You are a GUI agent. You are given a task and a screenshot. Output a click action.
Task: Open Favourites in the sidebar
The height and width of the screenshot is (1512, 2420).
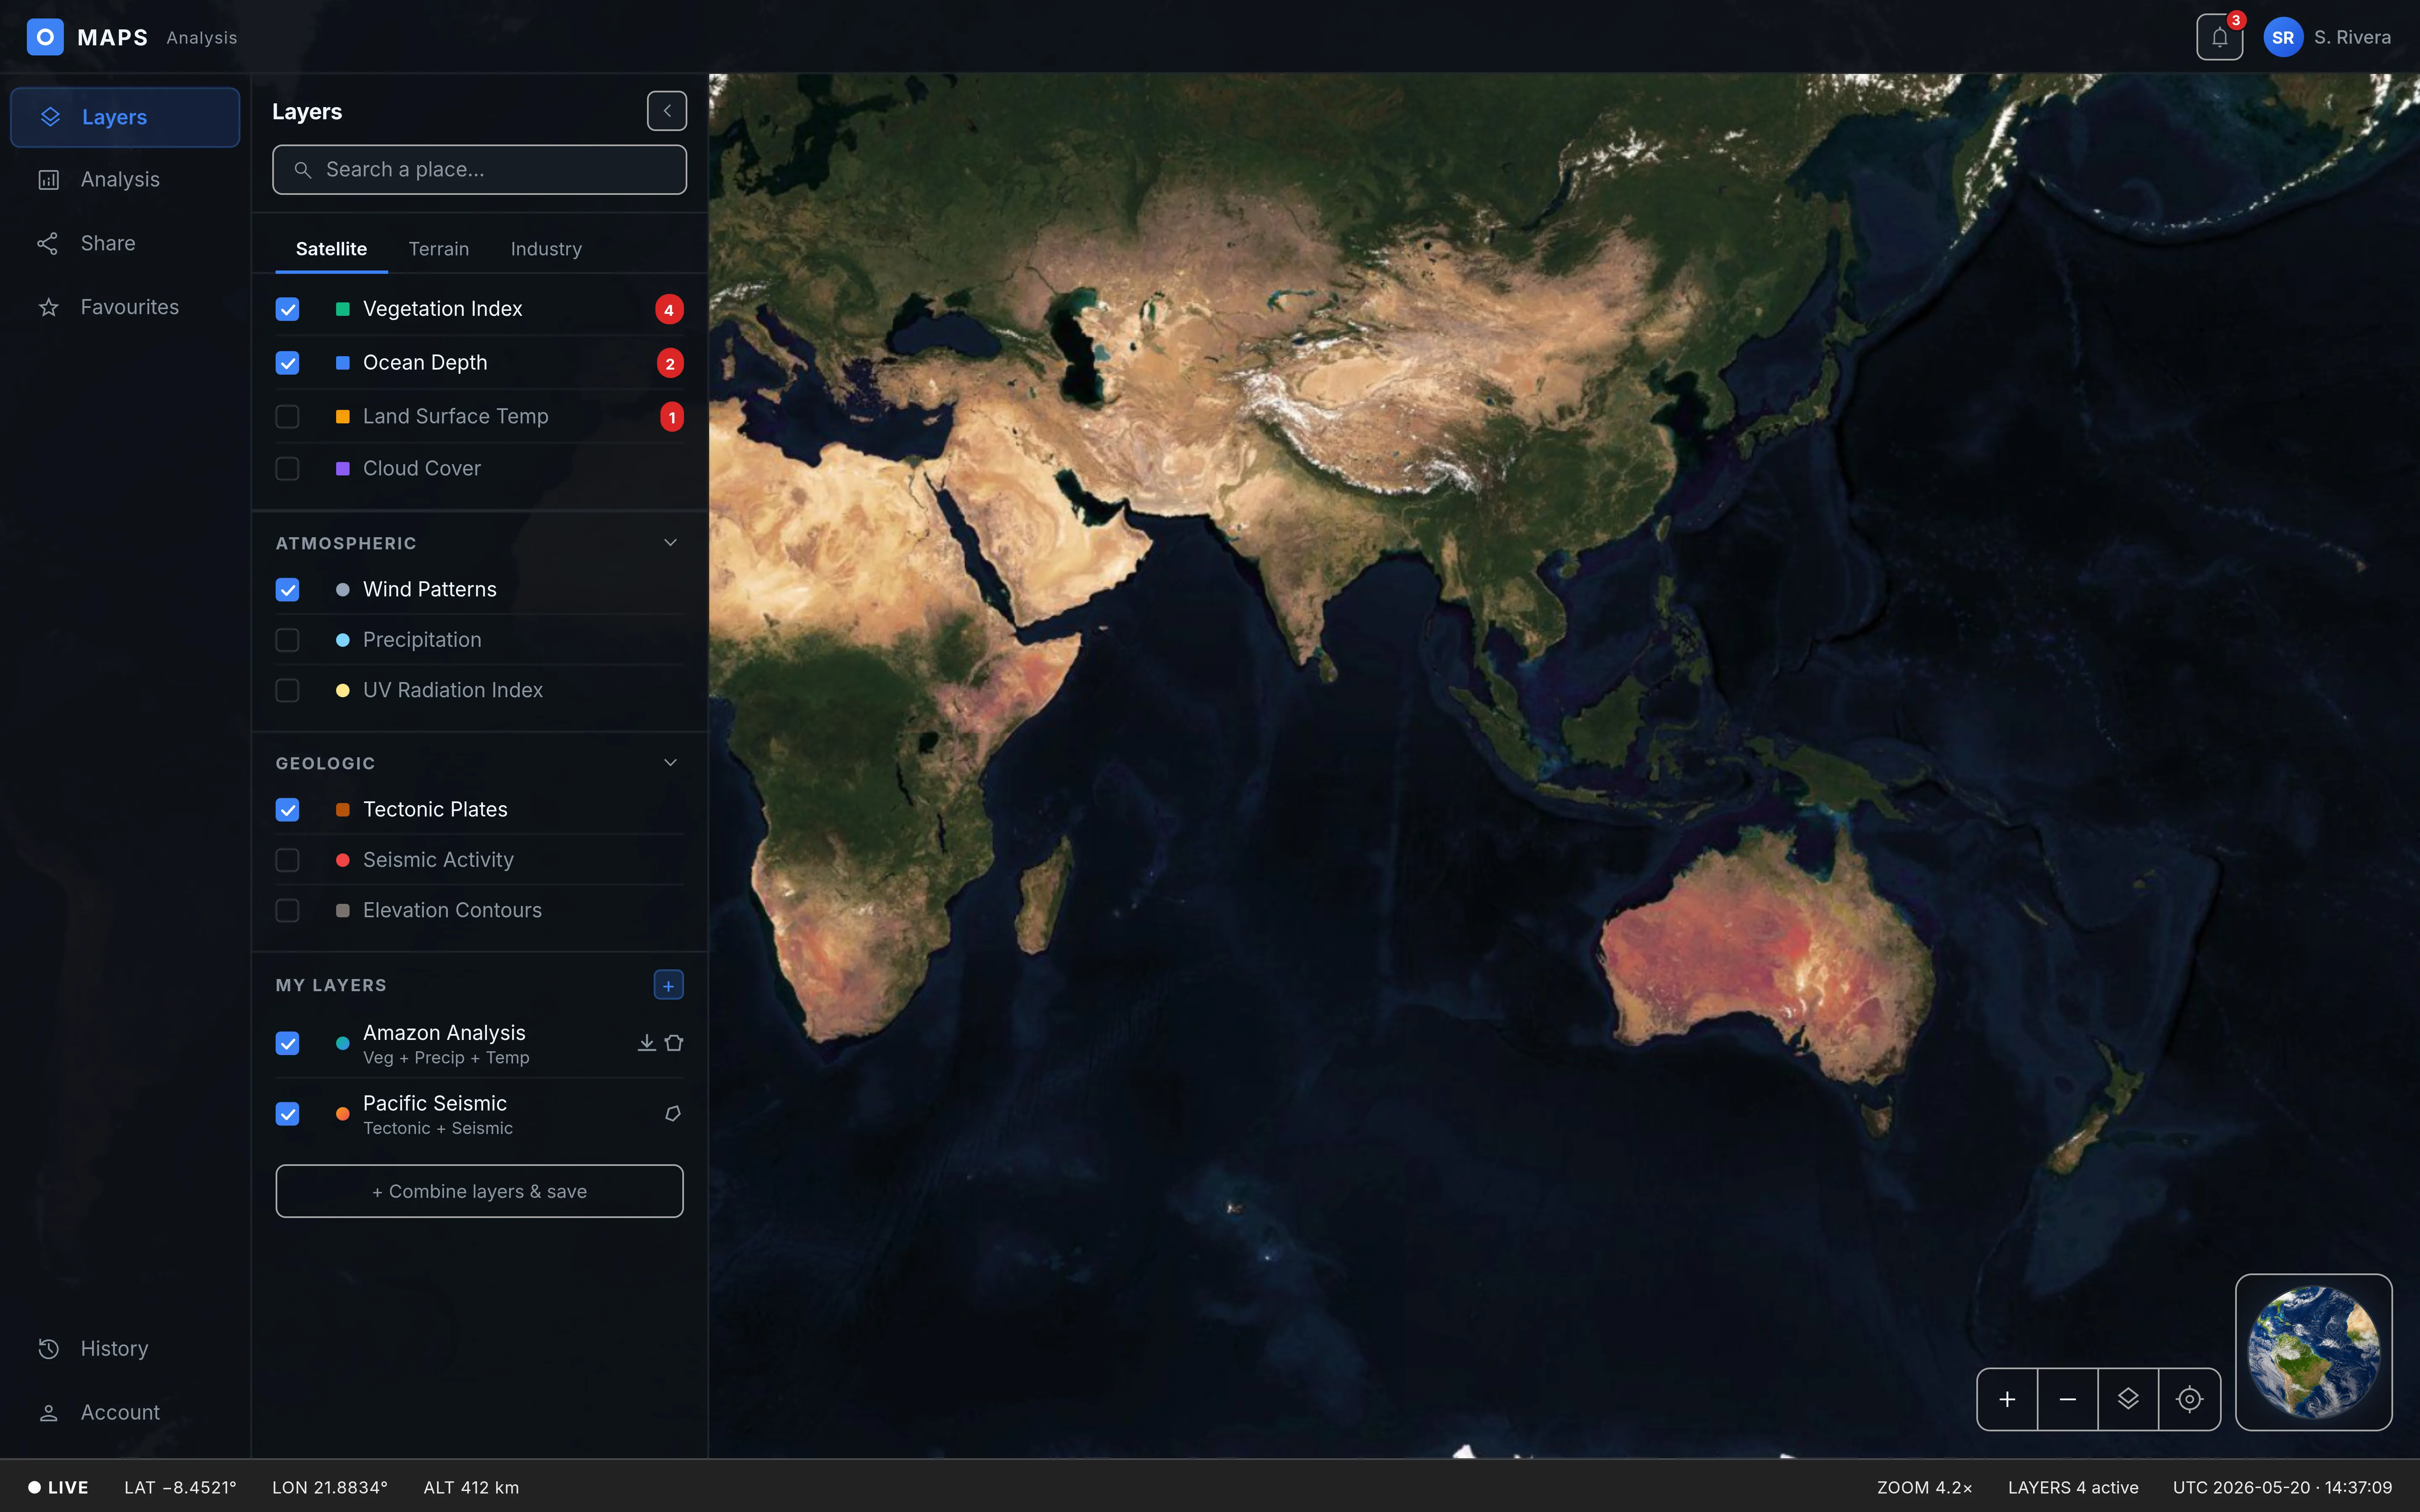125,307
